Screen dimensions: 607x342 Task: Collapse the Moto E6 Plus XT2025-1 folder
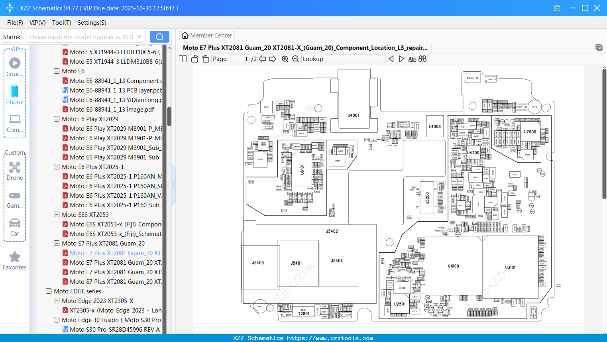pos(57,167)
